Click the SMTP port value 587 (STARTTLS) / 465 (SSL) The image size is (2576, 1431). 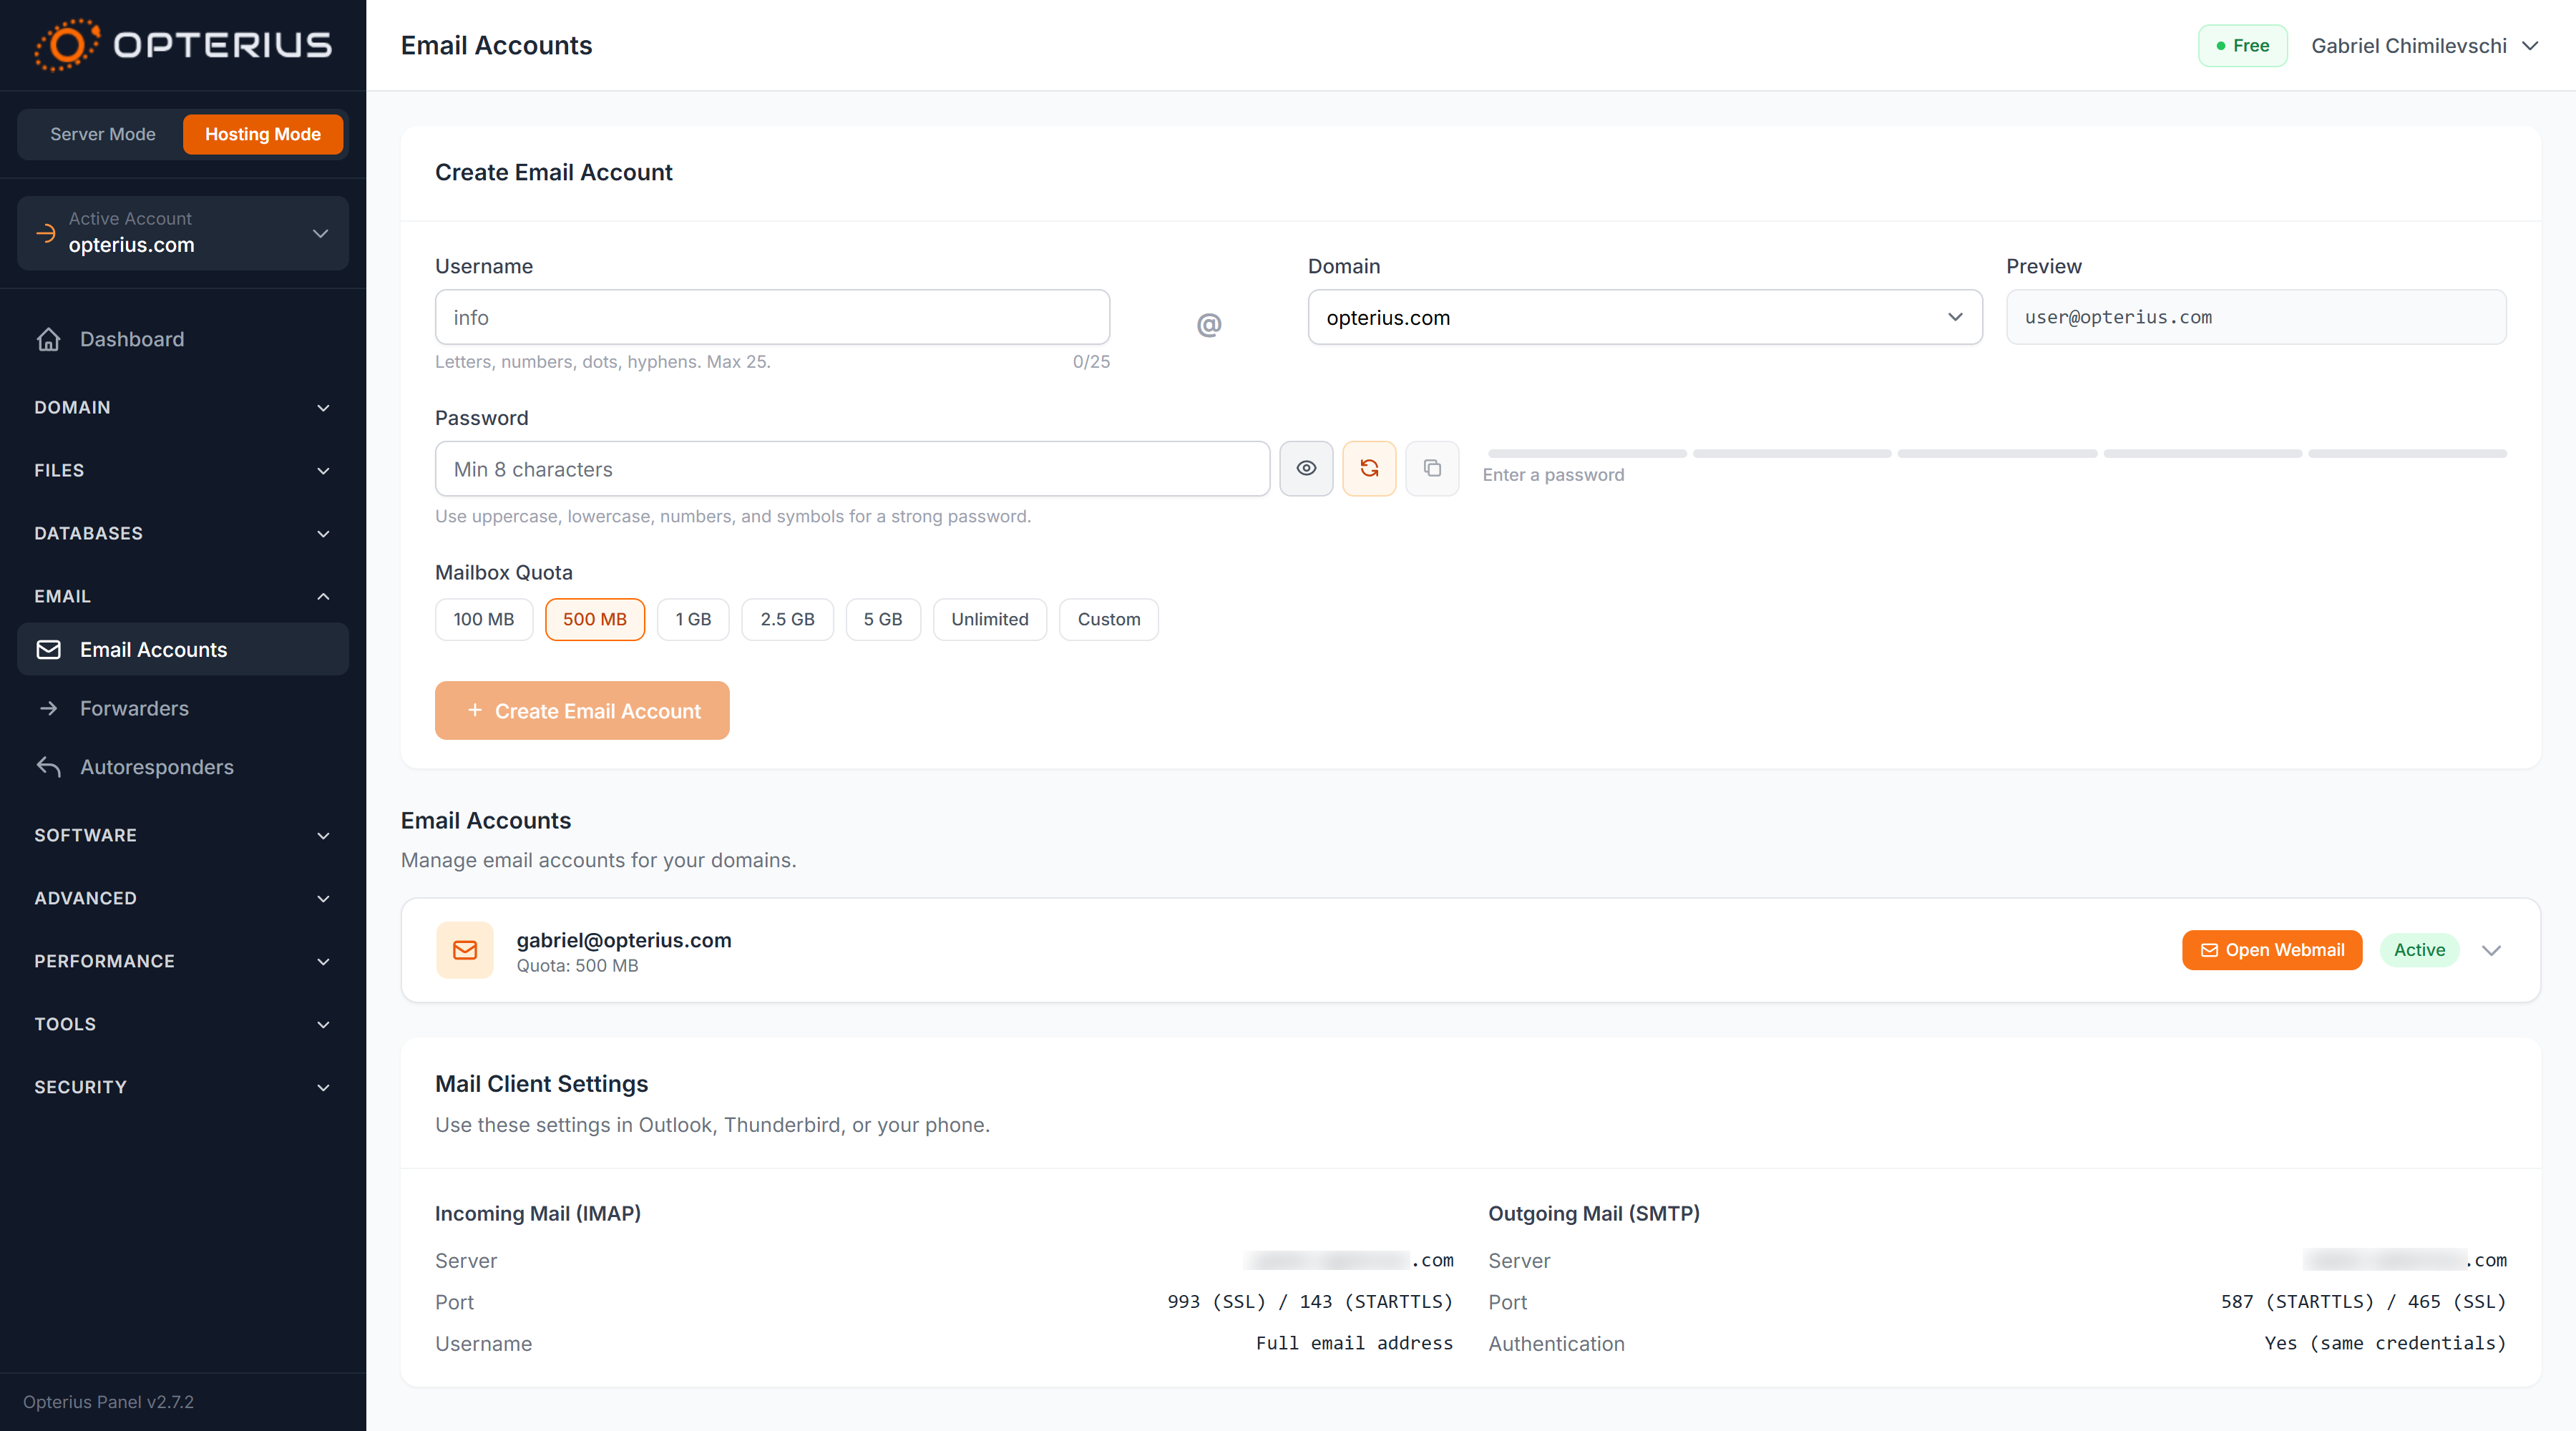pyautogui.click(x=2364, y=1302)
